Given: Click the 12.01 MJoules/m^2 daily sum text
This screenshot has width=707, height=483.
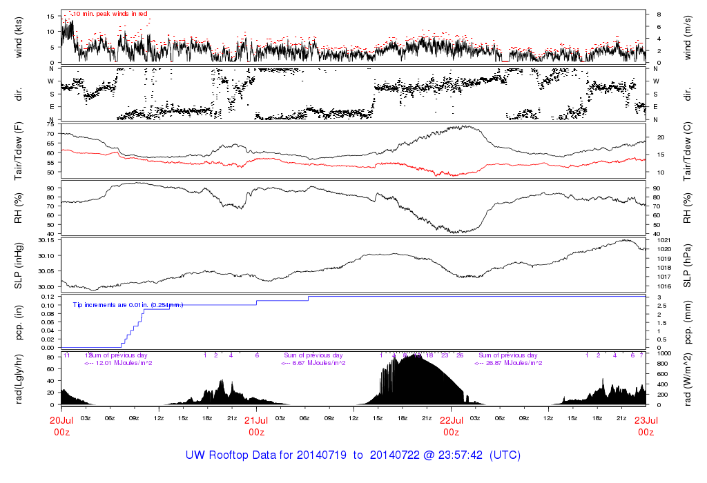Looking at the screenshot, I should pyautogui.click(x=118, y=362).
